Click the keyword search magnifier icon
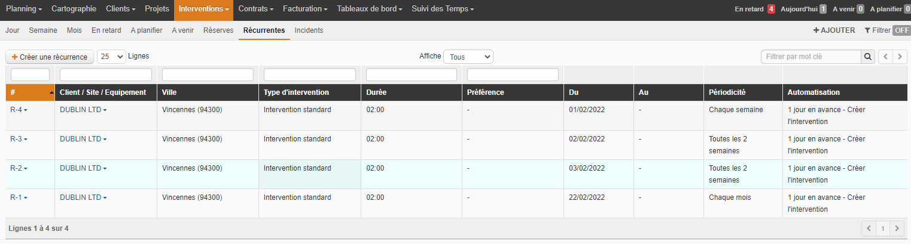911x244 pixels. tap(867, 57)
